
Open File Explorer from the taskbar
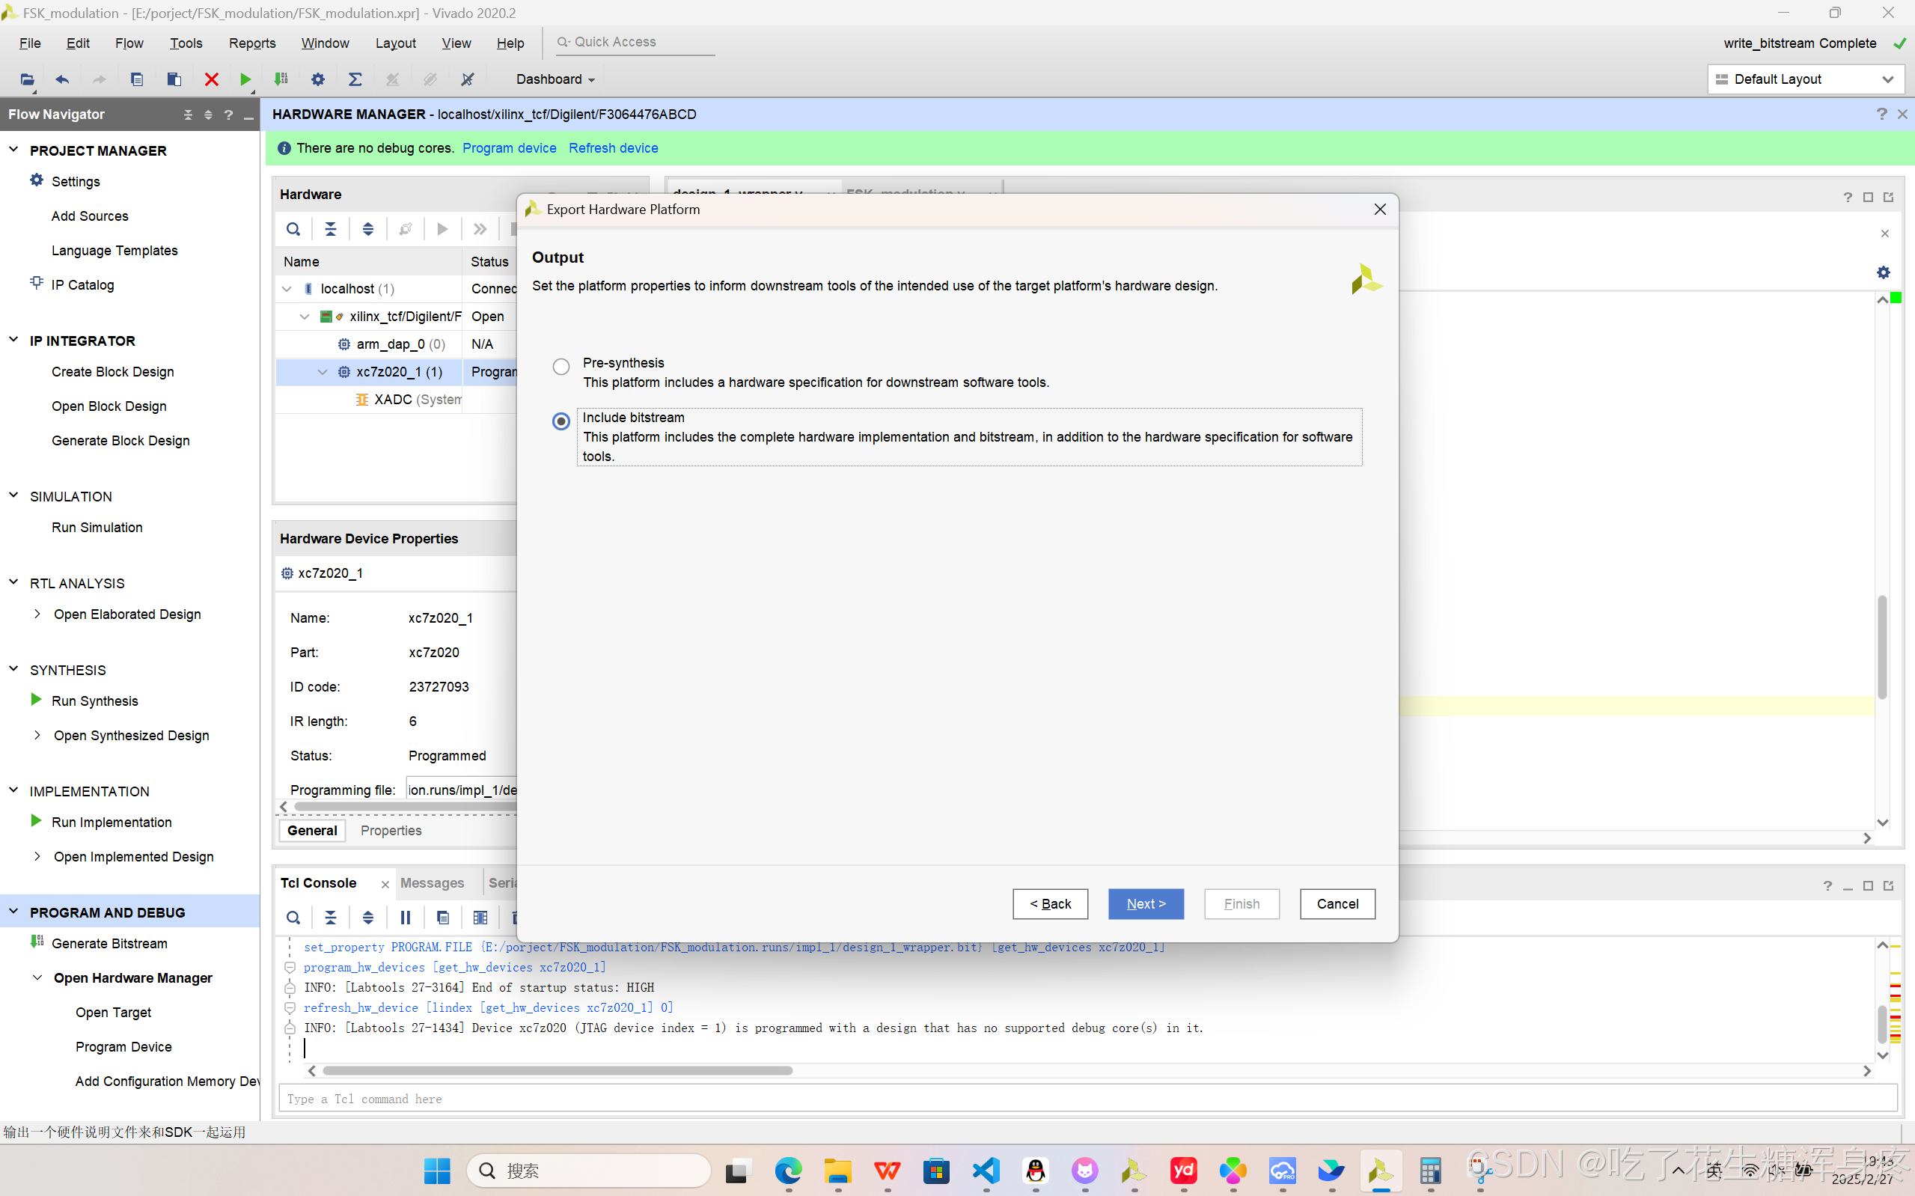coord(838,1171)
